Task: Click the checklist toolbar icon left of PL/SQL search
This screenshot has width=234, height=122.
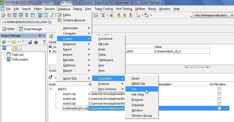Action: pyautogui.click(x=95, y=15)
